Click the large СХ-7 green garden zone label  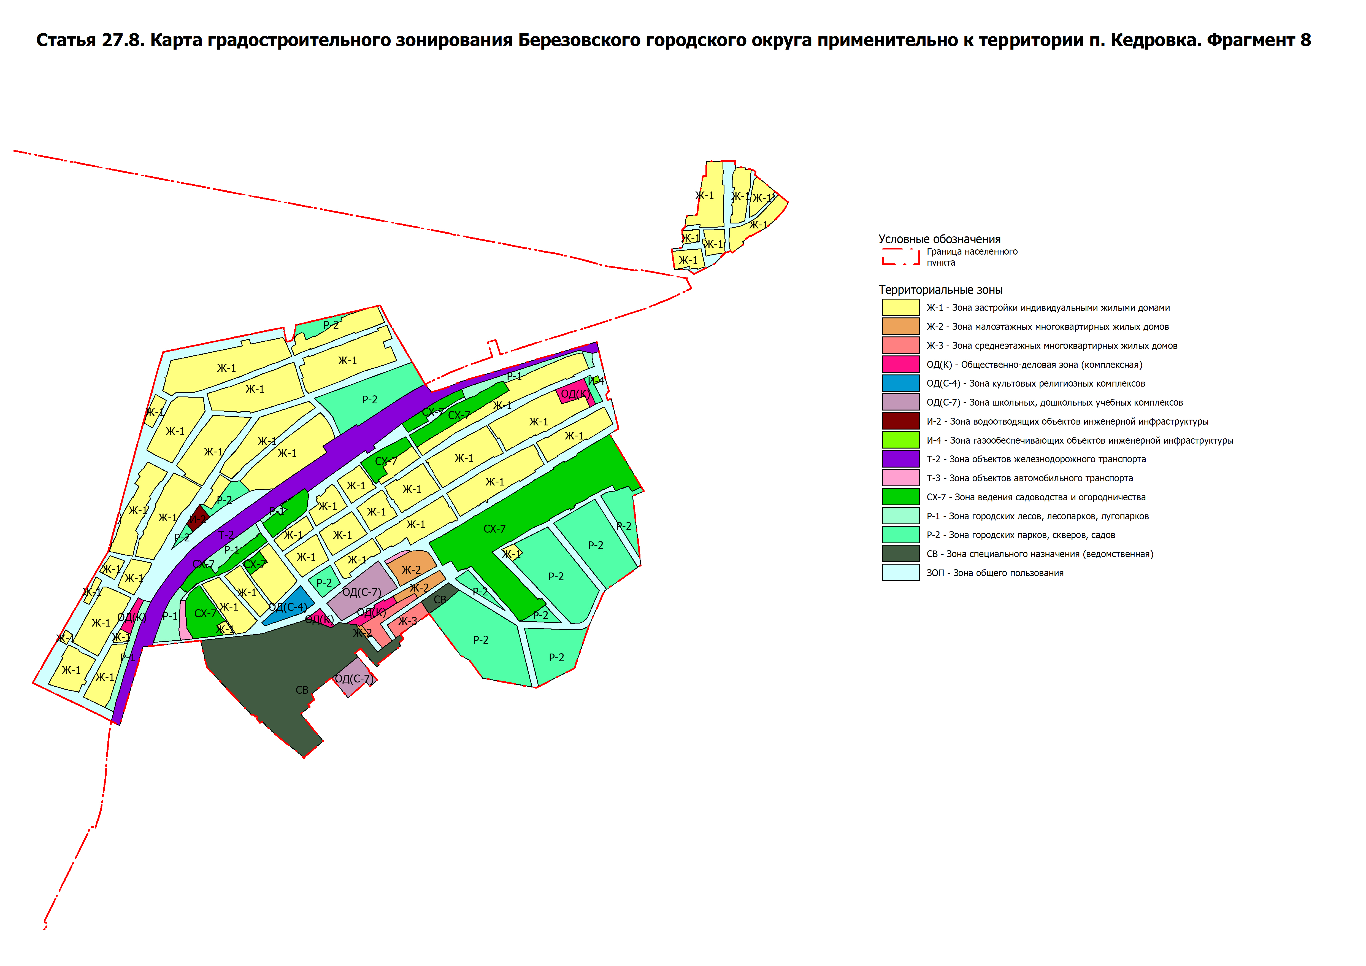coord(494,528)
